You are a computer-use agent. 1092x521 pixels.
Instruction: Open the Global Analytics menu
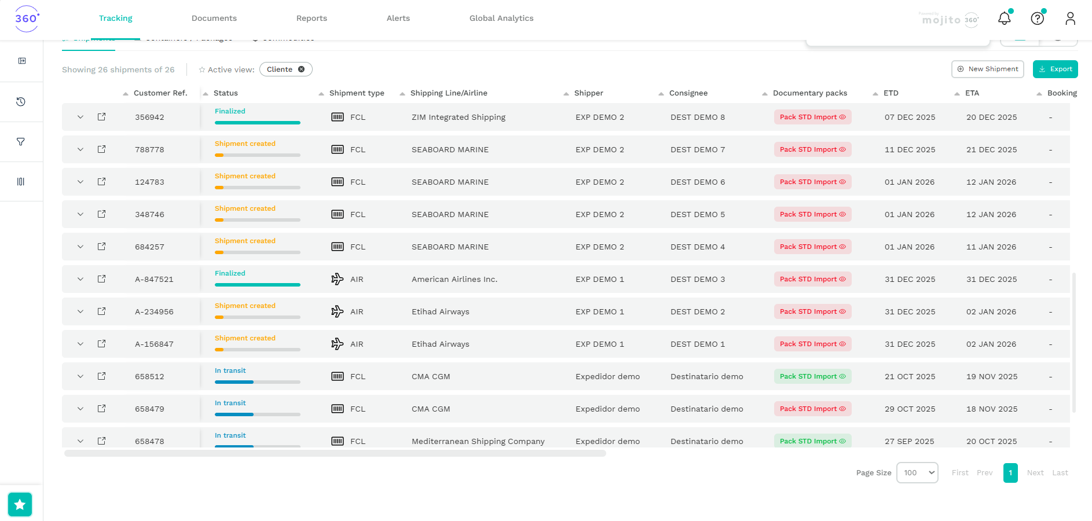coord(501,19)
